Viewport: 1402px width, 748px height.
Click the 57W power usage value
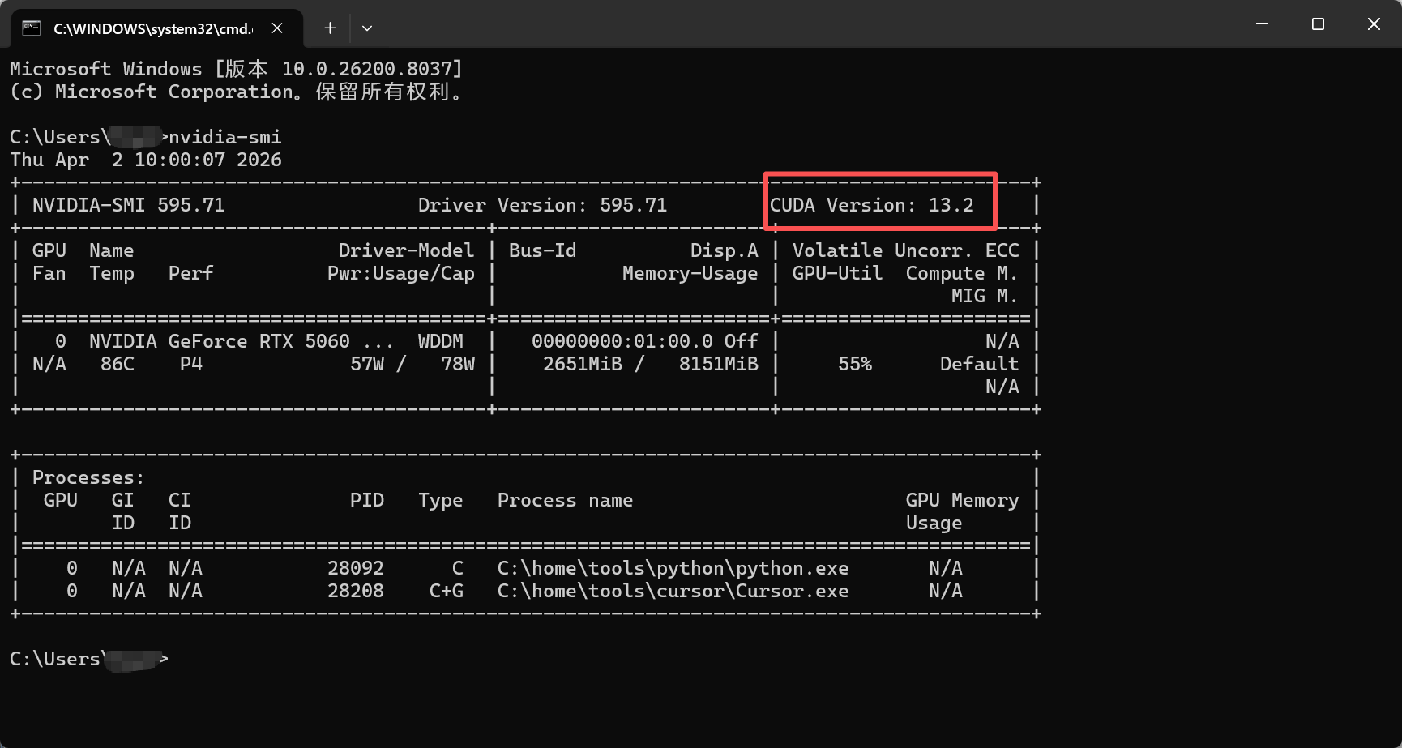pyautogui.click(x=367, y=364)
